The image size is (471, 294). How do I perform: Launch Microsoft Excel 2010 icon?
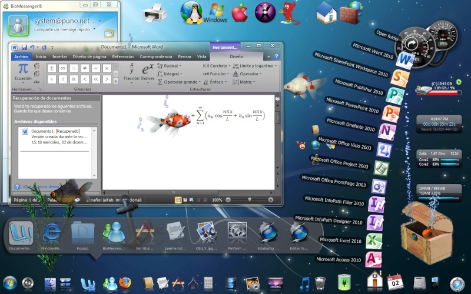(374, 241)
